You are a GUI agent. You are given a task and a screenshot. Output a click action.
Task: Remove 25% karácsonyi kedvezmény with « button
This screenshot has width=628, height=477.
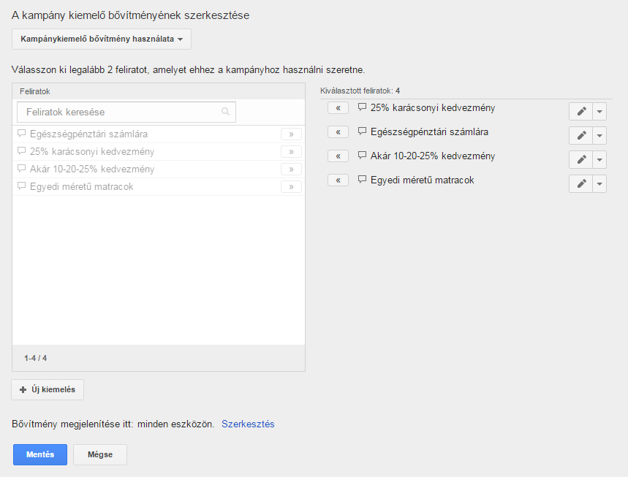(338, 107)
